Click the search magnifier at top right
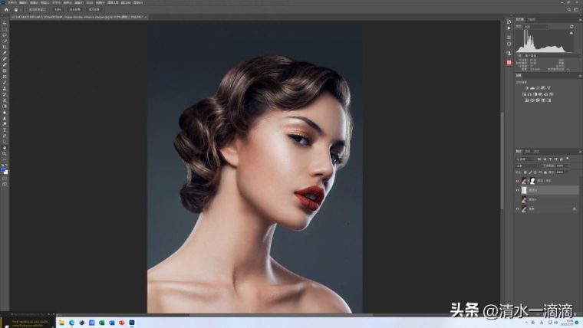Image resolution: width=583 pixels, height=328 pixels. [569, 10]
